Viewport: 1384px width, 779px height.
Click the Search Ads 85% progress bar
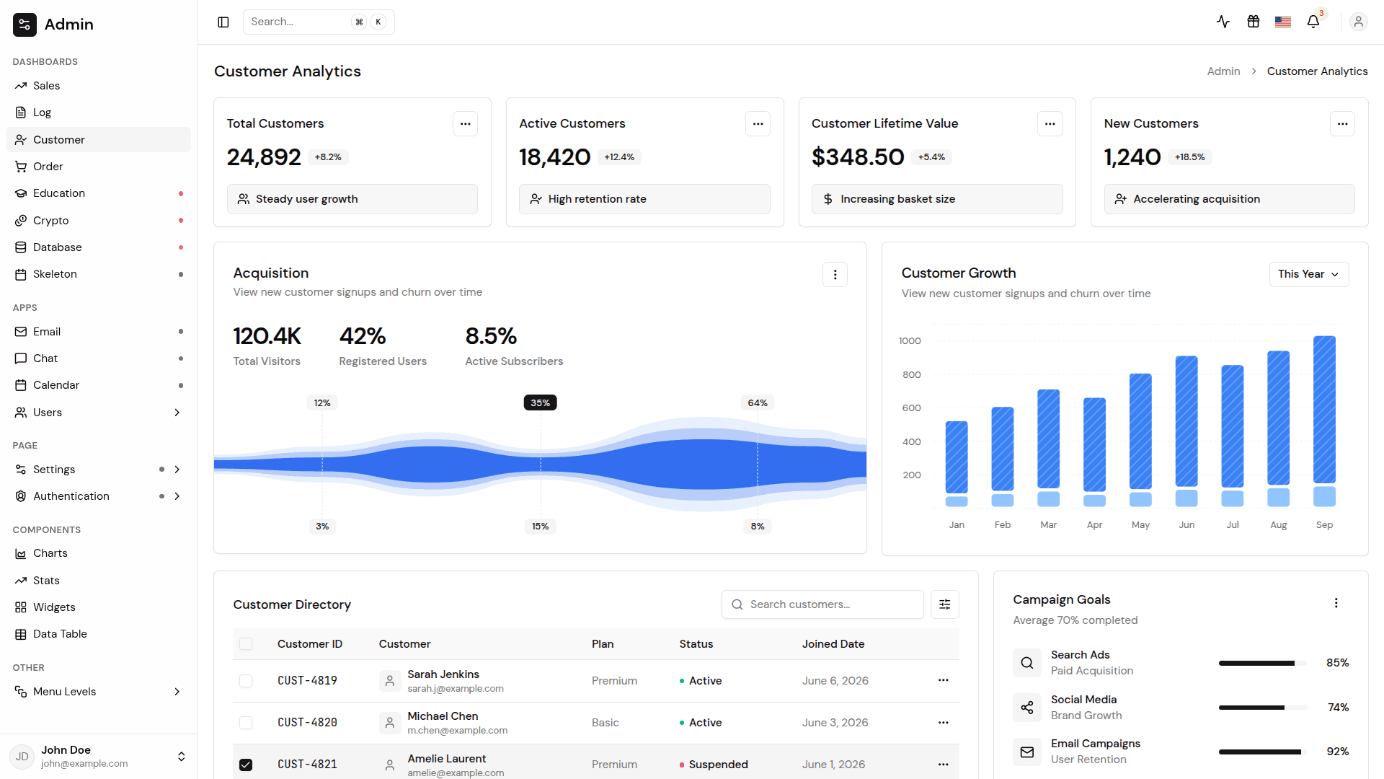(1262, 663)
